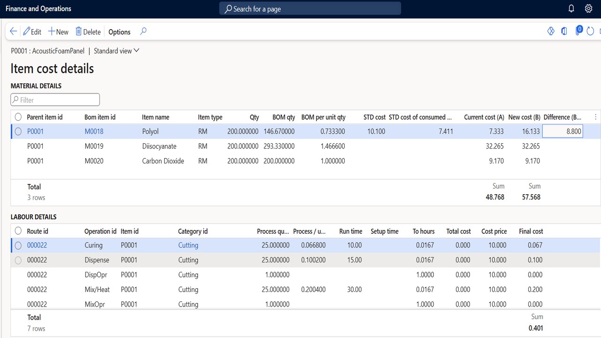
Task: Click the DispOpr operation cell
Action: [96, 275]
